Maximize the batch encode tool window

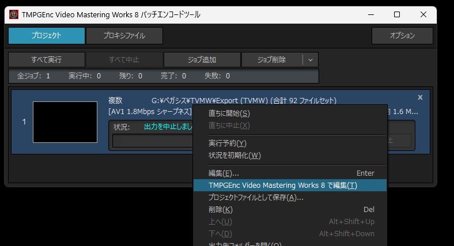(397, 14)
